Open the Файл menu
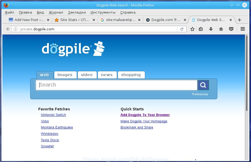 click(x=9, y=13)
